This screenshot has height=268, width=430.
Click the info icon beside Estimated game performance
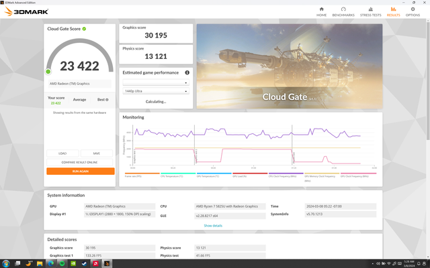187,72
